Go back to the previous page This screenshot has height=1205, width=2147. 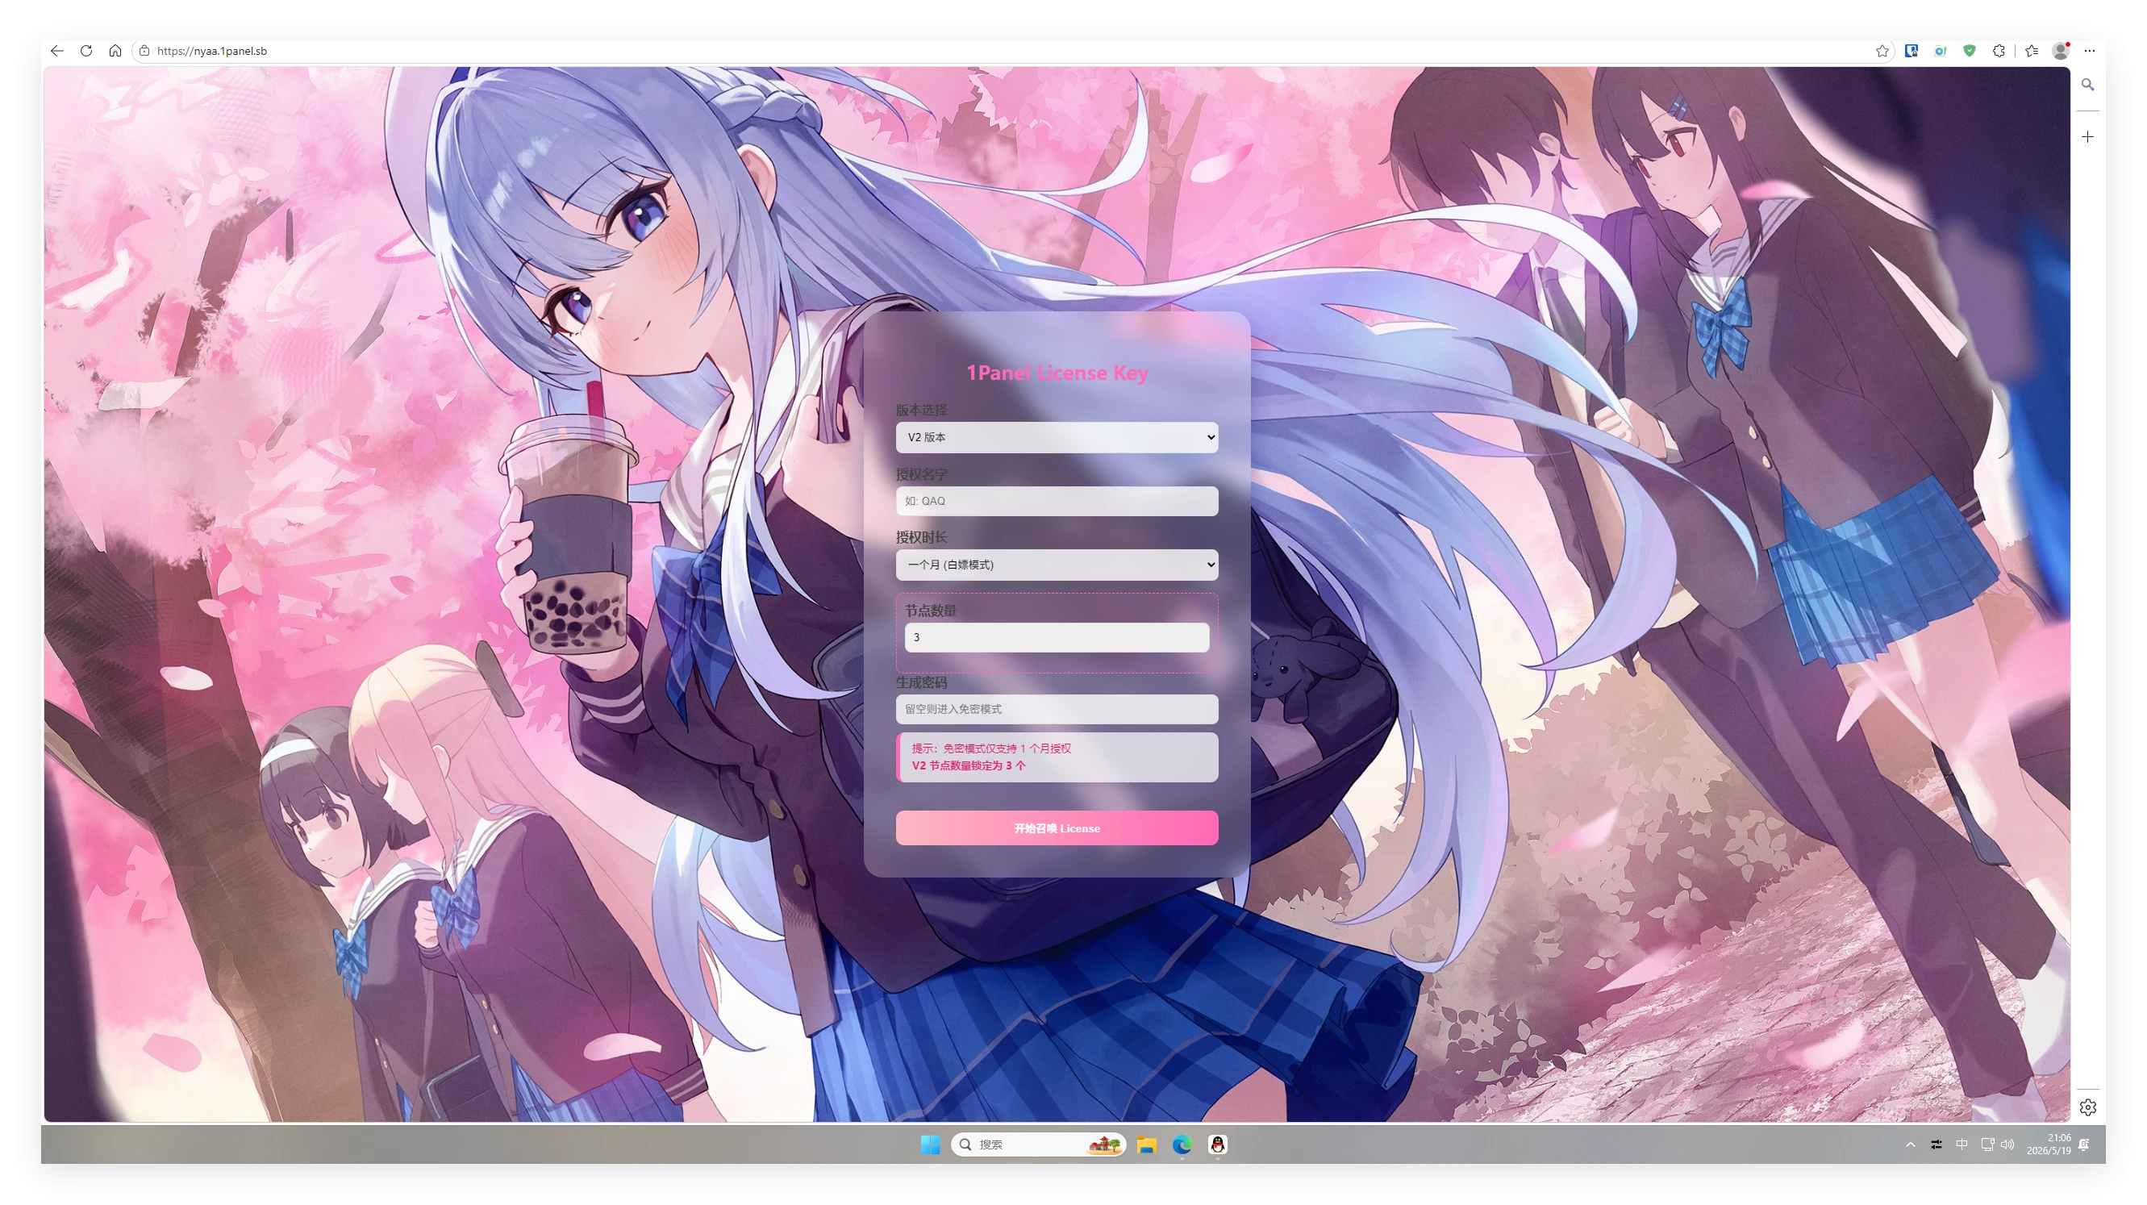[56, 51]
